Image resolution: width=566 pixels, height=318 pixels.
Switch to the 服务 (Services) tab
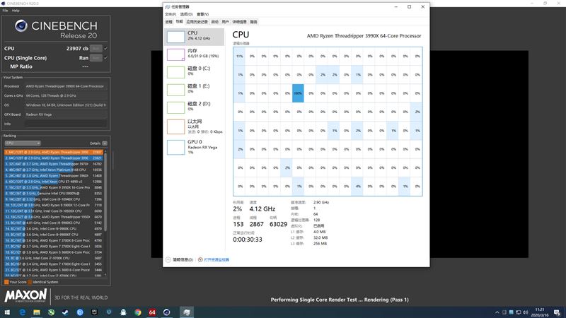point(254,22)
